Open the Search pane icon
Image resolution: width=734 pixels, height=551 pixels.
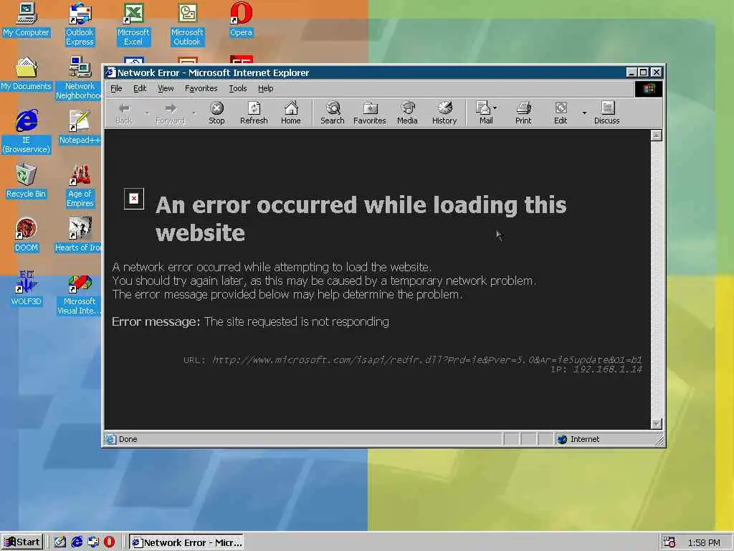coord(333,113)
